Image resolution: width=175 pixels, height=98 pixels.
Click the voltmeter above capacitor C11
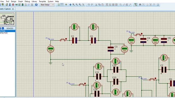pyautogui.click(x=99, y=66)
